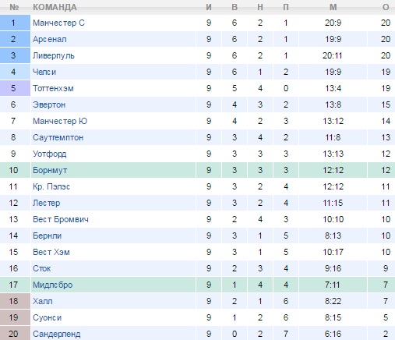Select the highlighted Борнмут row link
Viewport: 395px width, 340px height.
[x=50, y=170]
